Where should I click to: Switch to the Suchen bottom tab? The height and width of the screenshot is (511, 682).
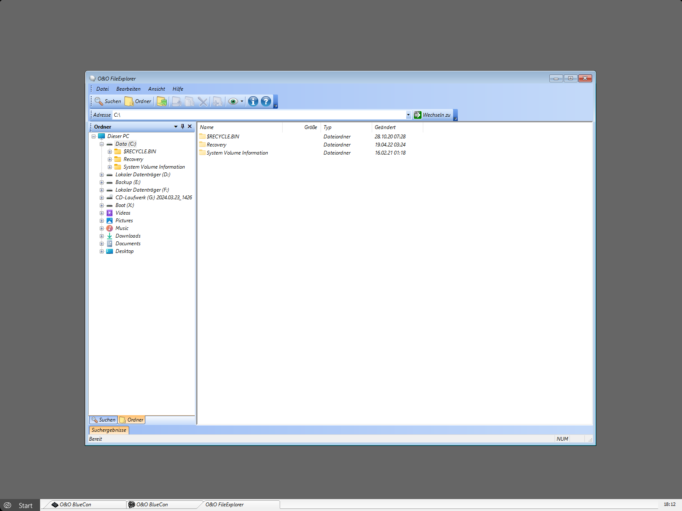tap(103, 420)
